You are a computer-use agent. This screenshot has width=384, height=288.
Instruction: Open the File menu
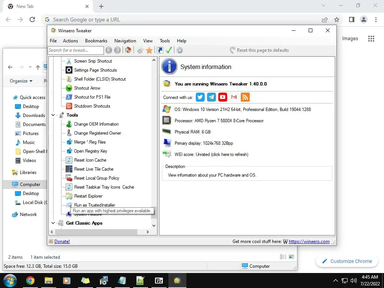click(x=53, y=41)
